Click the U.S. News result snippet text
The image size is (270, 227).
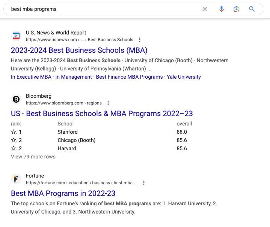120,64
